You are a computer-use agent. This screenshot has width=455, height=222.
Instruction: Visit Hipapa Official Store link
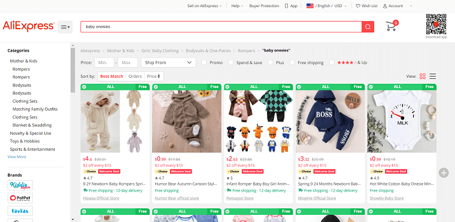(x=101, y=198)
